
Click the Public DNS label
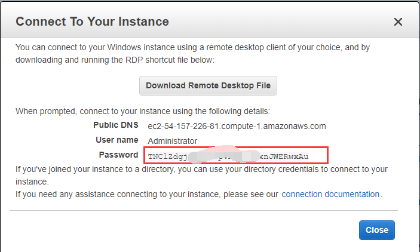tap(116, 125)
